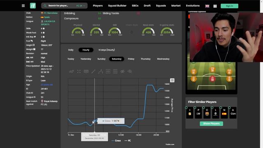
Task: Switch to 14 days (hourly) graph
Action: pyautogui.click(x=106, y=50)
